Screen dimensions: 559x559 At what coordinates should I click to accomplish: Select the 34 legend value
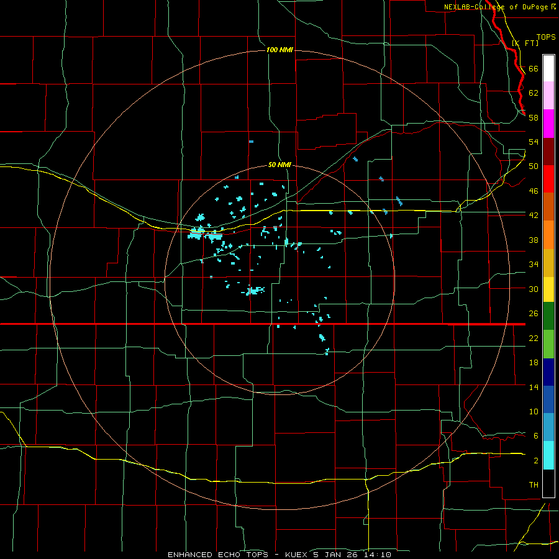point(534,265)
